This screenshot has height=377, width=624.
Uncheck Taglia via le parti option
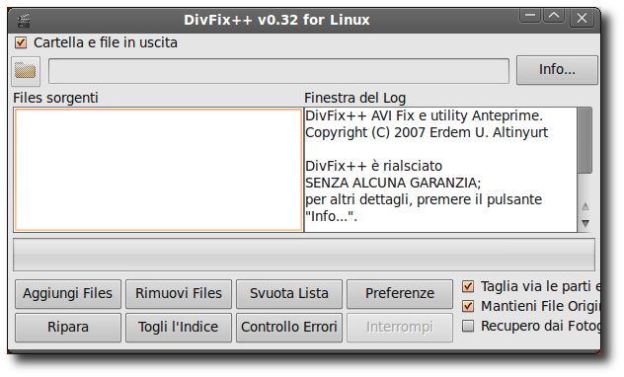pyautogui.click(x=468, y=286)
